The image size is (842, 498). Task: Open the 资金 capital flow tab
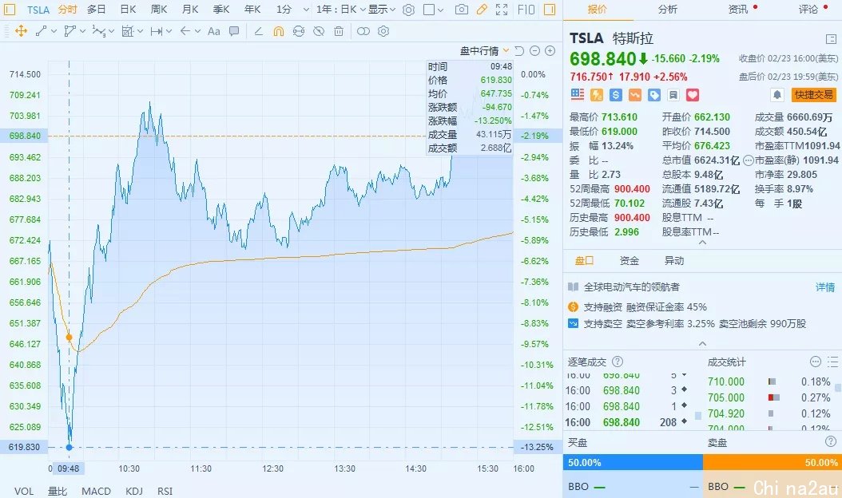pyautogui.click(x=630, y=261)
